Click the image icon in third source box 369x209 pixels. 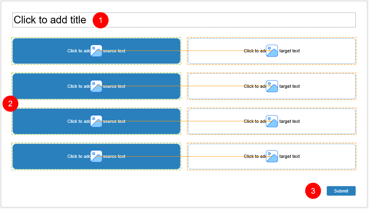point(96,121)
